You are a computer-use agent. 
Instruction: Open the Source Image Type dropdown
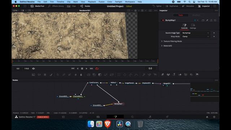pos(195,33)
